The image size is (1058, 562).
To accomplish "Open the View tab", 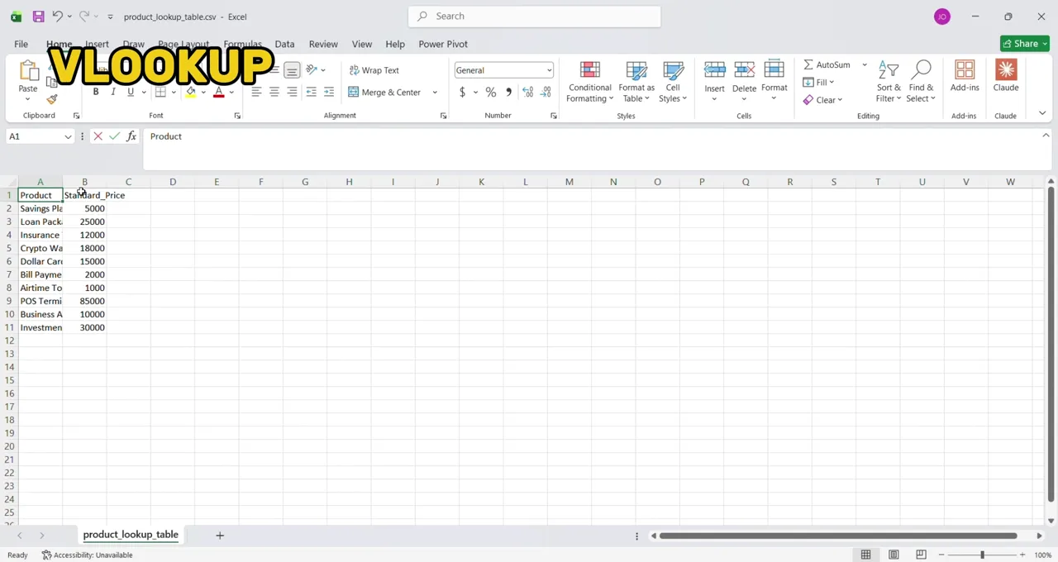I will (x=362, y=44).
